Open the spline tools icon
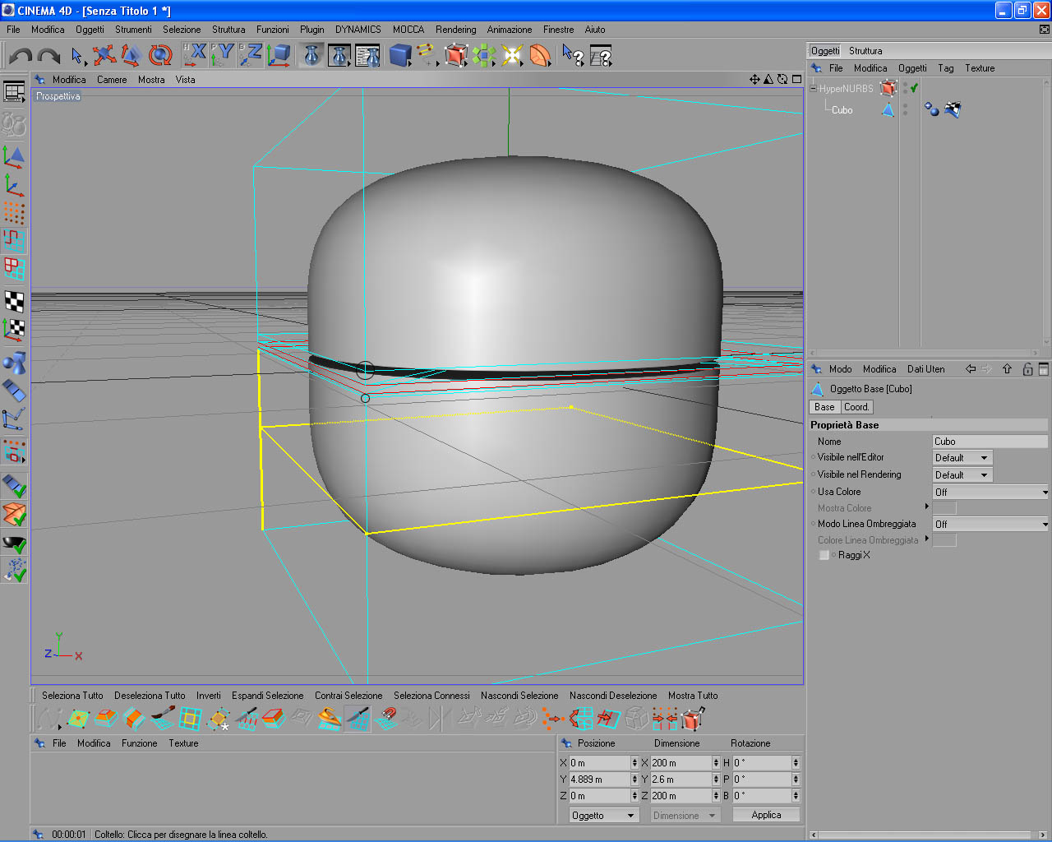 427,56
